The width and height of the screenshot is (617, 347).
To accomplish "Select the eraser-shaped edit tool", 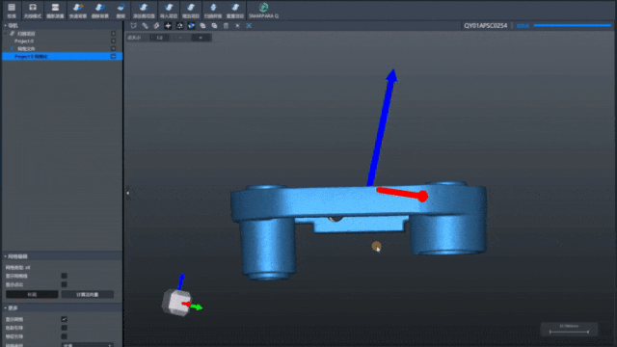I will click(156, 26).
